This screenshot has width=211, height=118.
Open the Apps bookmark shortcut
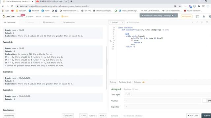click(x=6, y=11)
